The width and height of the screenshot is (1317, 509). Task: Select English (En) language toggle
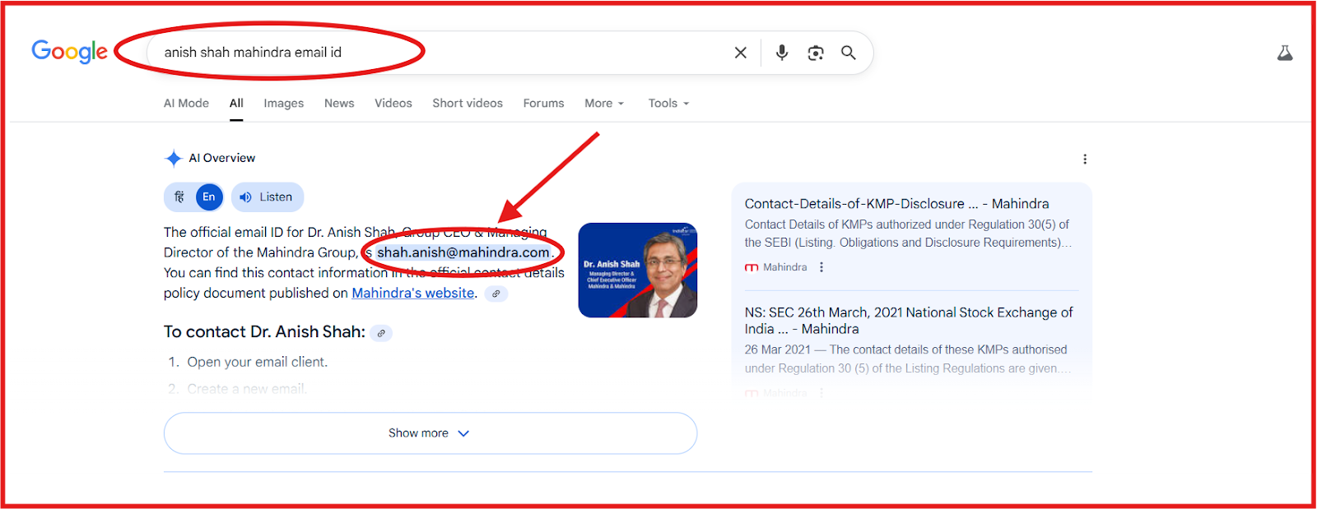209,197
